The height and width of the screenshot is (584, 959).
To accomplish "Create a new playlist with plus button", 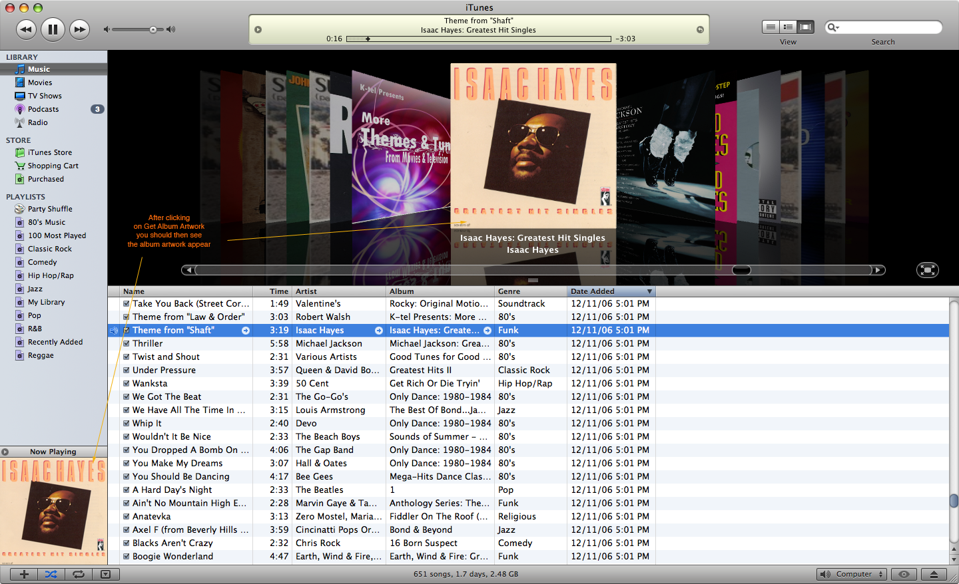I will pyautogui.click(x=24, y=574).
